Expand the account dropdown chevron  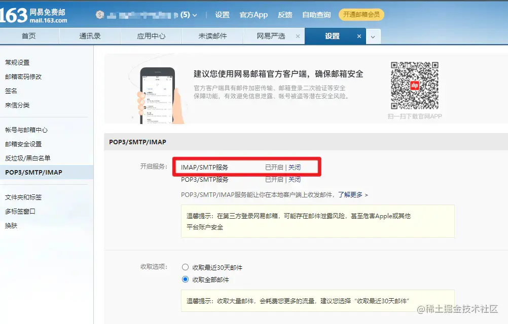195,15
